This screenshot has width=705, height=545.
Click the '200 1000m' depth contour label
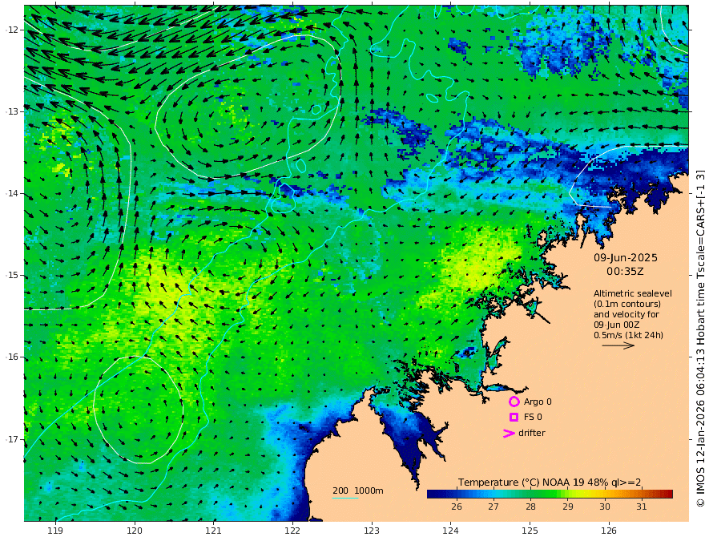click(x=358, y=490)
